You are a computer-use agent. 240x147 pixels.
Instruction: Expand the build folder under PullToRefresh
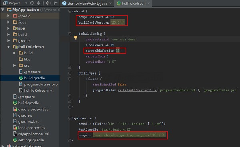(14, 53)
